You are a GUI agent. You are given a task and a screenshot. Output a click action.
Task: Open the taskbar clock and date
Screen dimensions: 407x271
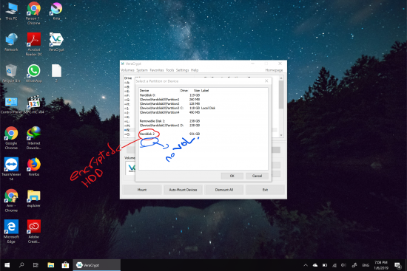coord(381,265)
